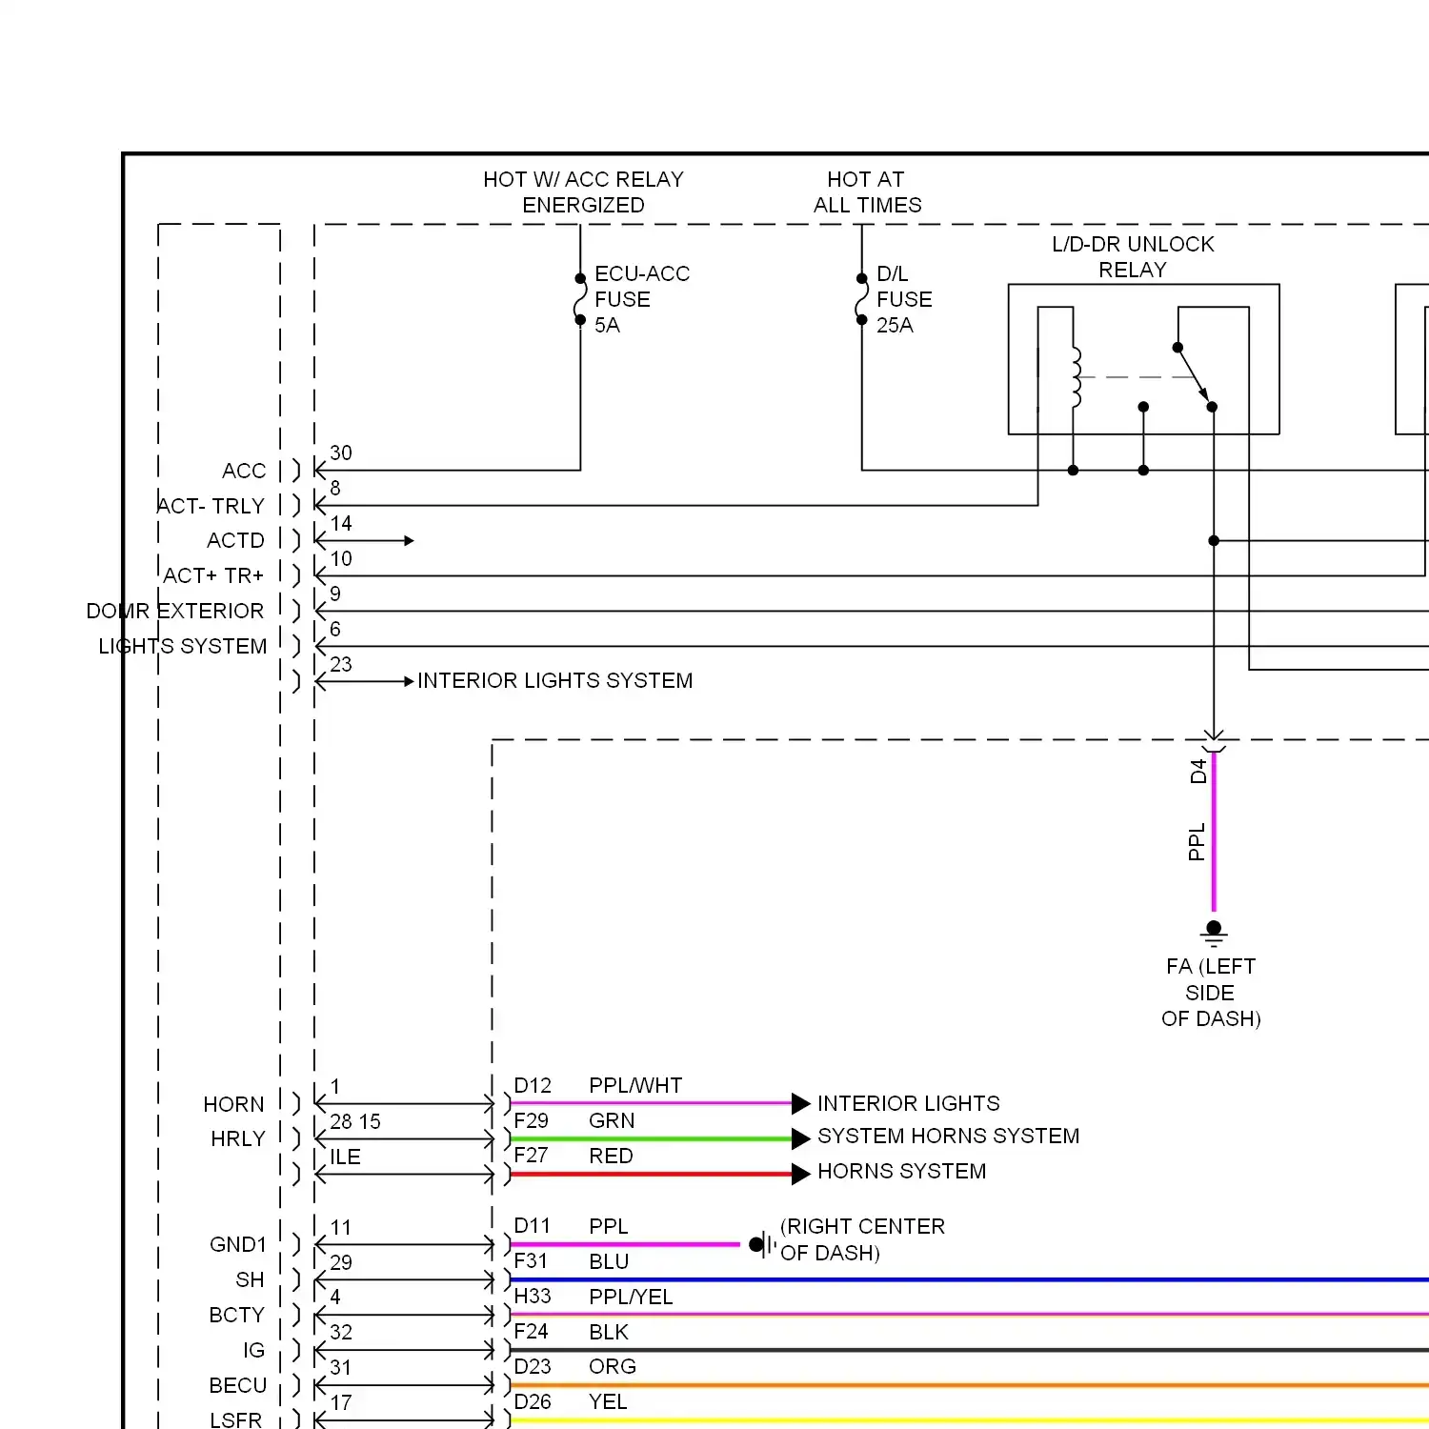Viewport: 1429px width, 1429px height.
Task: Click the D/L 25A fuse symbol
Action: 862,300
